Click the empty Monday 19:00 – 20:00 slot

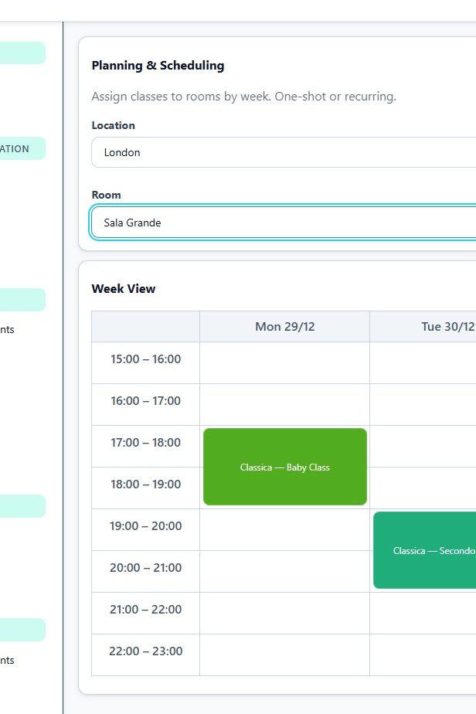[x=284, y=529]
